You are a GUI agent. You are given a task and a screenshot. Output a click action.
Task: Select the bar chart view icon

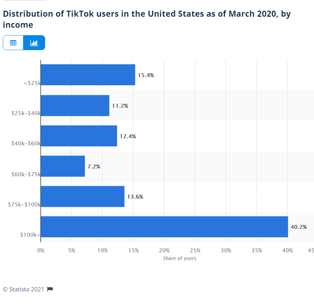pos(34,43)
